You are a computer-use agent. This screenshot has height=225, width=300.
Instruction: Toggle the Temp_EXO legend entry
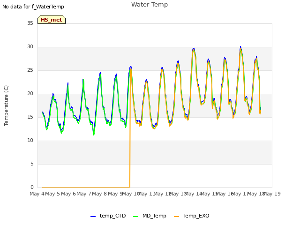click(192, 216)
